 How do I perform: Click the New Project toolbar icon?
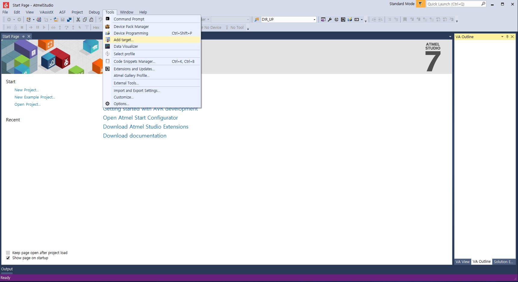pyautogui.click(x=28, y=20)
